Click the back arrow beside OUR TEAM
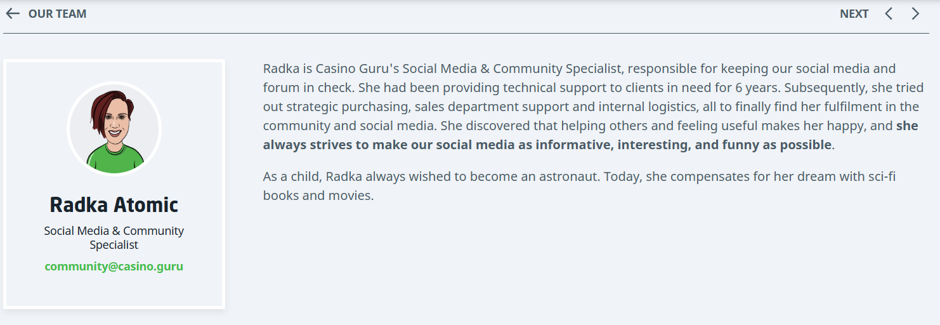The width and height of the screenshot is (940, 325). 13,14
